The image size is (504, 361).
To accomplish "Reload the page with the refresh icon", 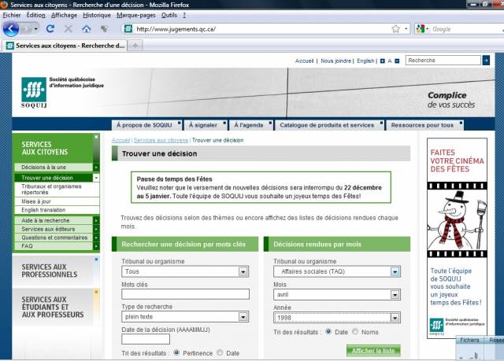I will (x=50, y=29).
